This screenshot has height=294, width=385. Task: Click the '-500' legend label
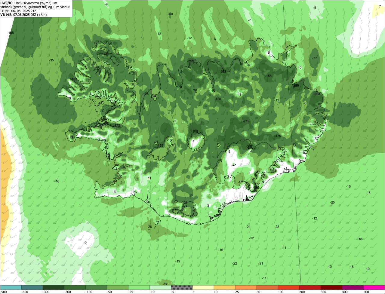tap(4, 292)
